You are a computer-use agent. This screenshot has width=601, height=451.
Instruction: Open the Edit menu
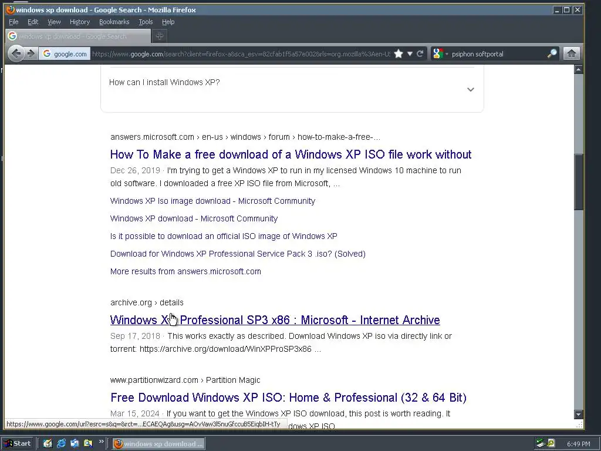coord(33,22)
